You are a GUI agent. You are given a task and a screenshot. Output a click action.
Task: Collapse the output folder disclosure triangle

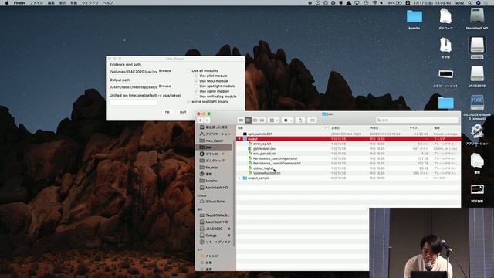pyautogui.click(x=240, y=139)
